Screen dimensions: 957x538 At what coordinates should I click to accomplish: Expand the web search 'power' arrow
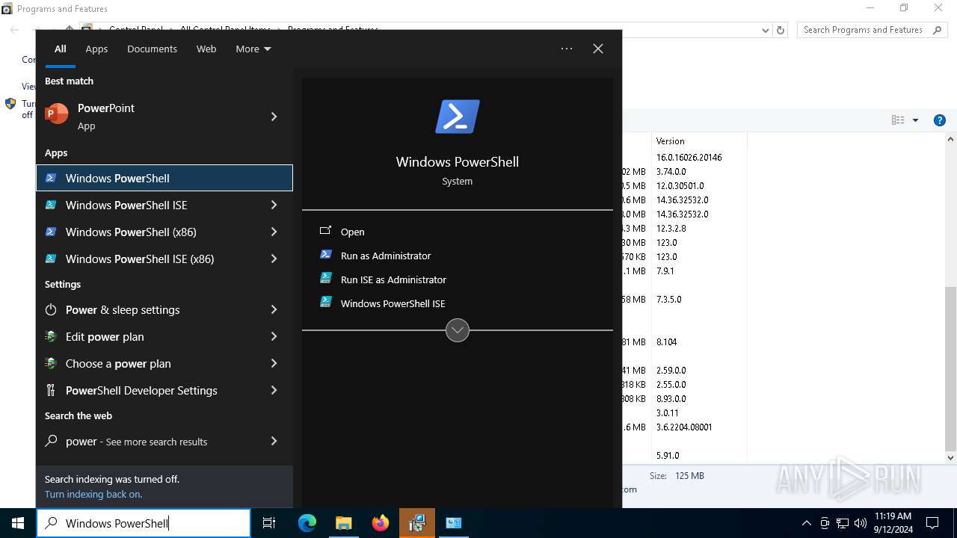[x=274, y=441]
